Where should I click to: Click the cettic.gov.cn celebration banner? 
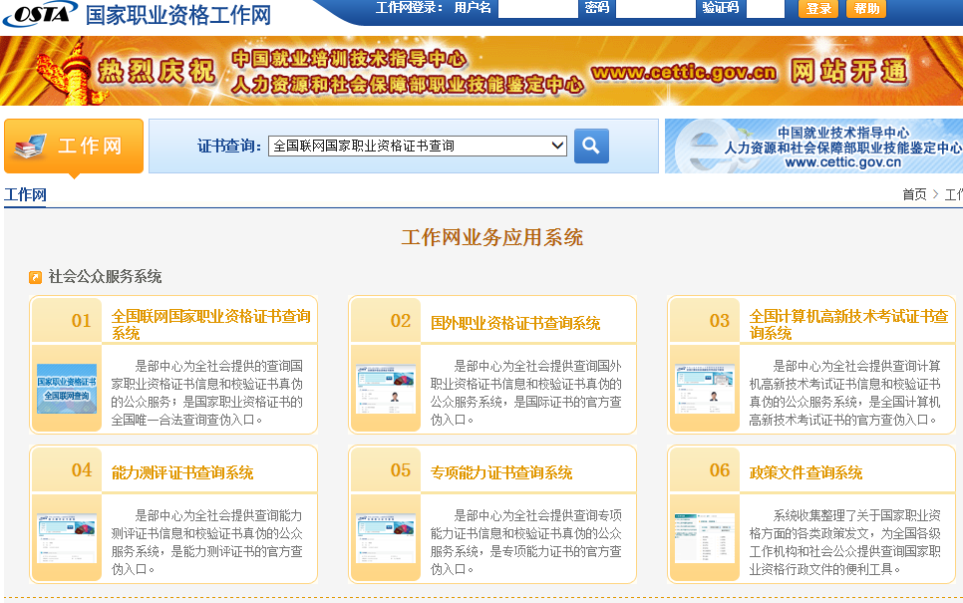click(x=481, y=71)
